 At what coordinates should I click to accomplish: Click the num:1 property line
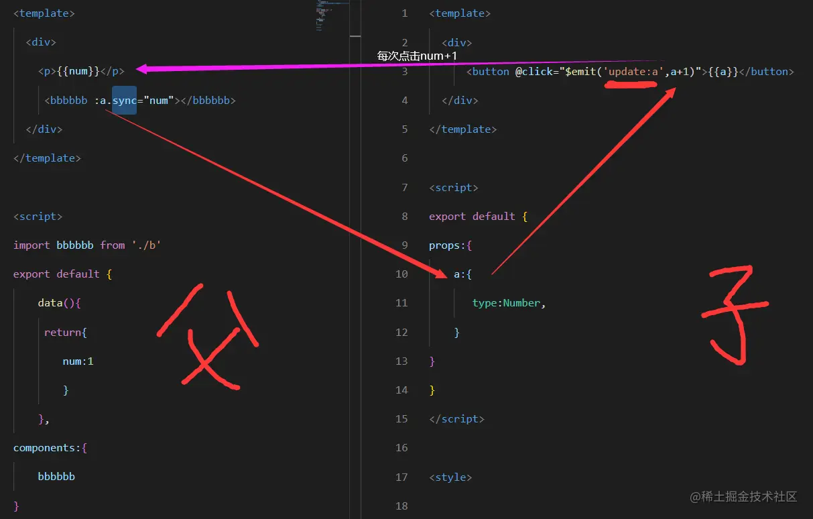pyautogui.click(x=78, y=361)
